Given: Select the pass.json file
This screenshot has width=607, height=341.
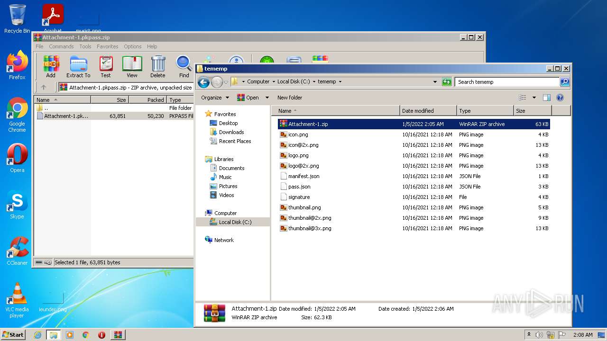Looking at the screenshot, I should tap(414, 187).
